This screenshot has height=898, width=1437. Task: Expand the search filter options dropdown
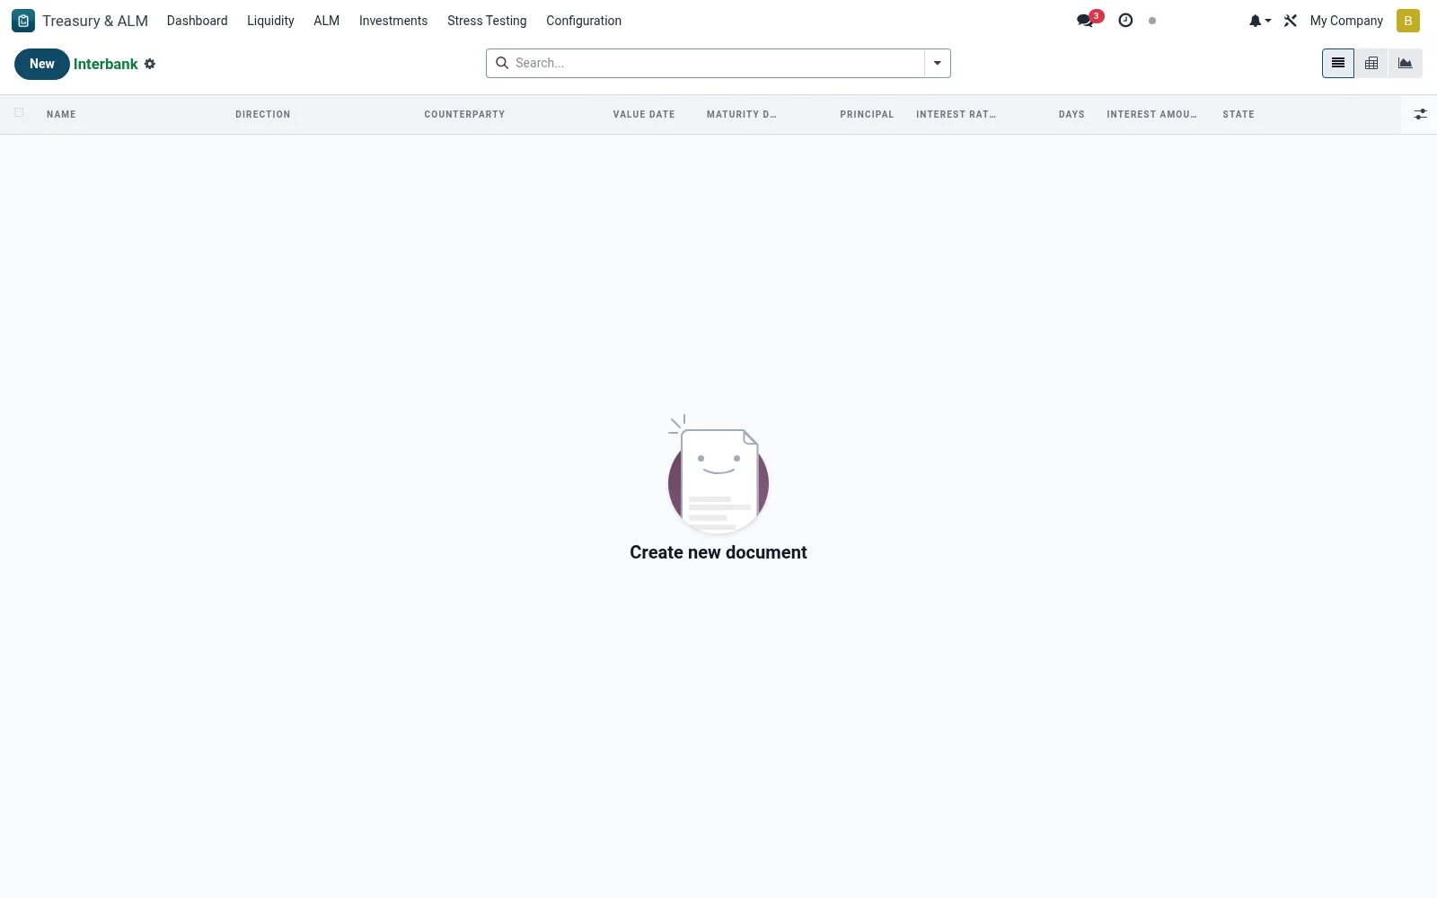tap(937, 63)
